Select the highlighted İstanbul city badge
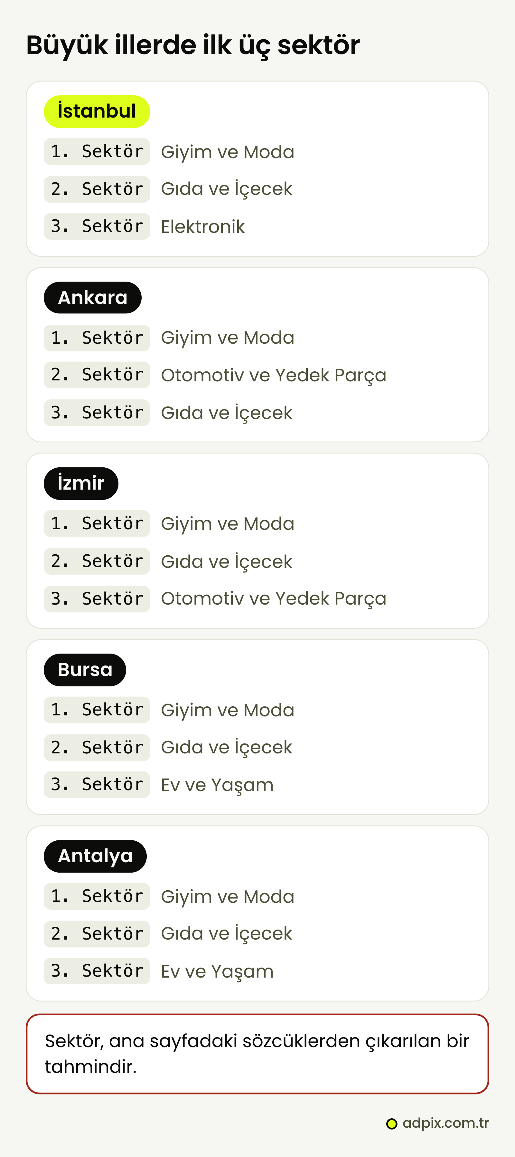This screenshot has height=1157, width=515. point(97,111)
